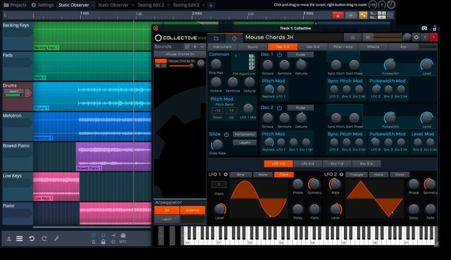Remove sound with the minus icon
The height and width of the screenshot is (260, 451).
click(x=202, y=46)
